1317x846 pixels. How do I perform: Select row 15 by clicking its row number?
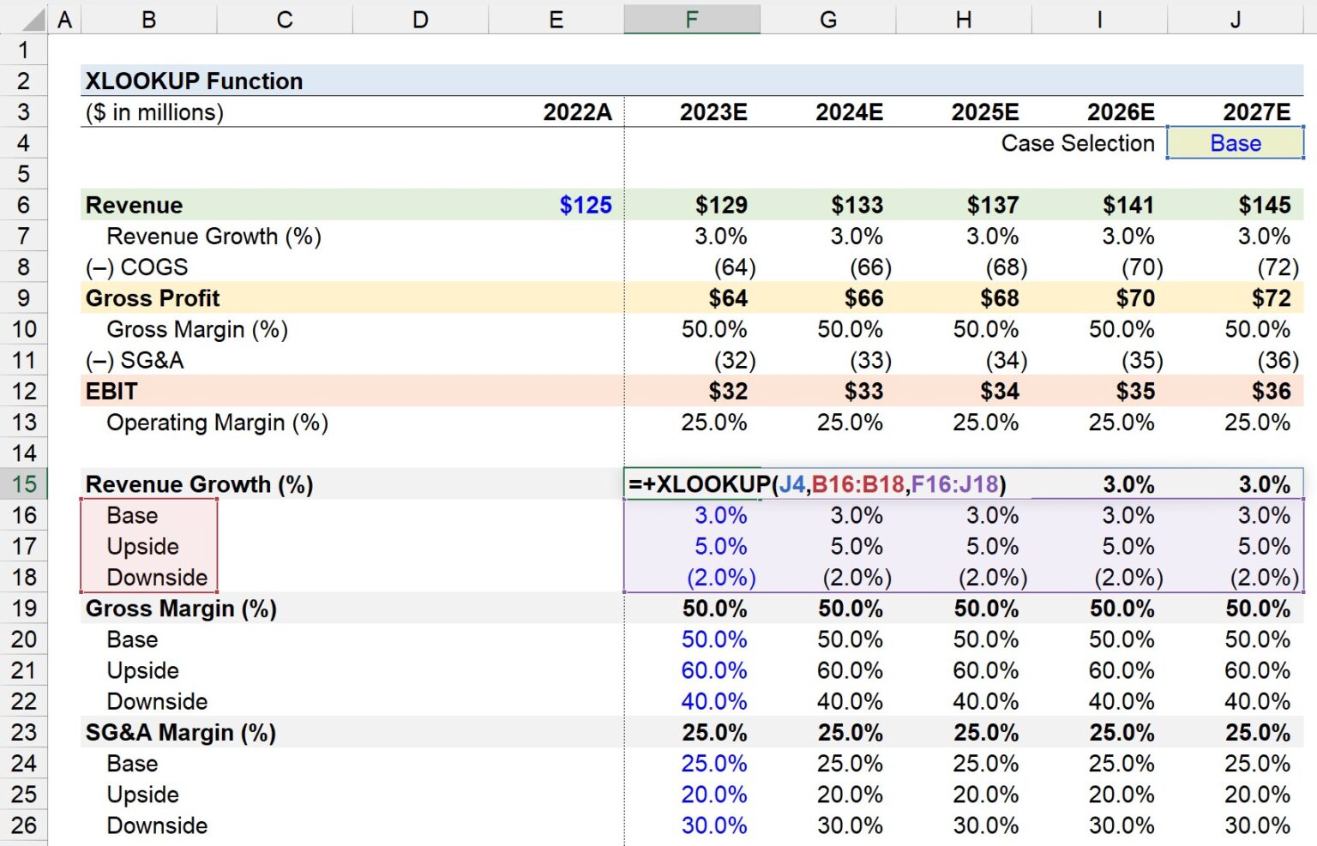click(24, 484)
